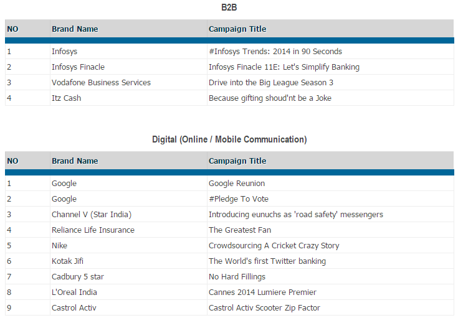Click 'Castrol Activ Scooter Zip Factor' campaign
Viewport: 458px width, 318px height.
coord(264,308)
